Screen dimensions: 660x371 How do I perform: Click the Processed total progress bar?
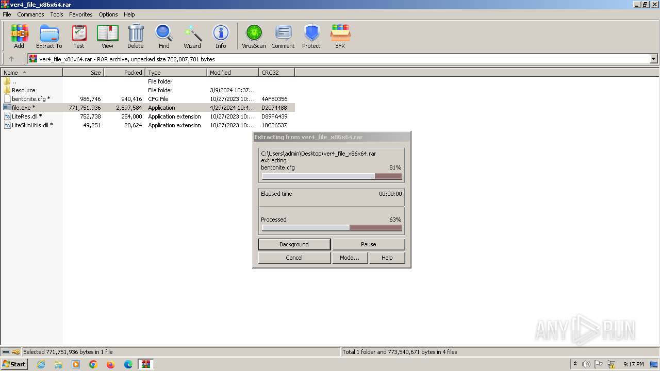(x=332, y=228)
